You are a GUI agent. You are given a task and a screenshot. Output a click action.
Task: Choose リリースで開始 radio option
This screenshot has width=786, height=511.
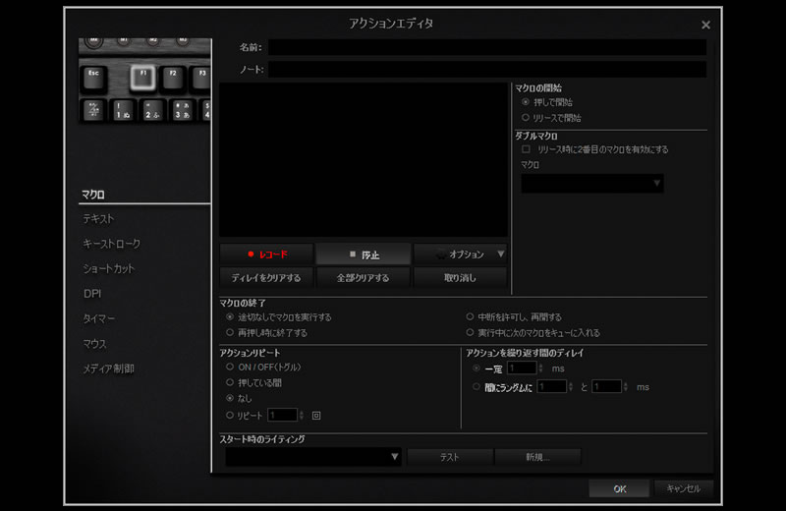point(526,117)
